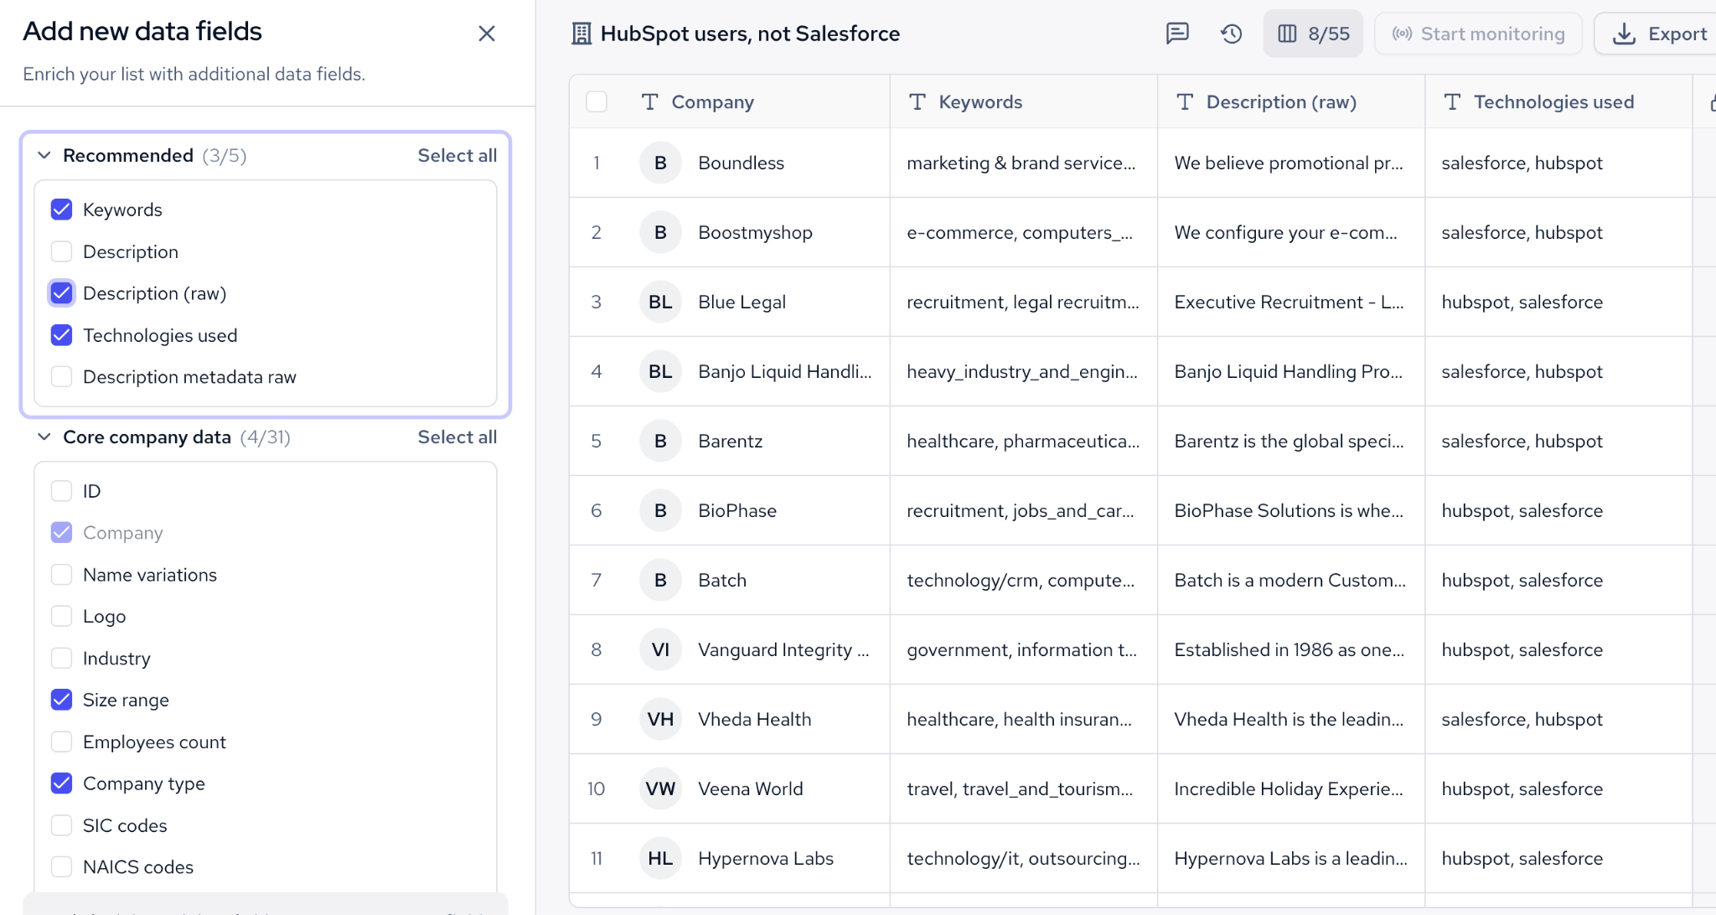Screen dimensions: 1716x915
Task: Click the Hypernova Labs HL avatar
Action: click(660, 858)
